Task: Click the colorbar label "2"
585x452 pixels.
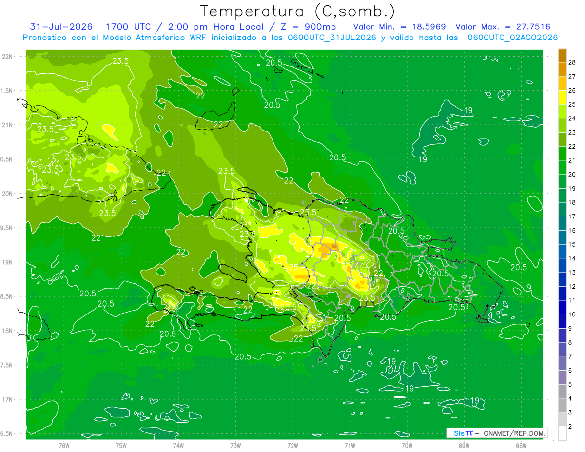Action: 570,426
